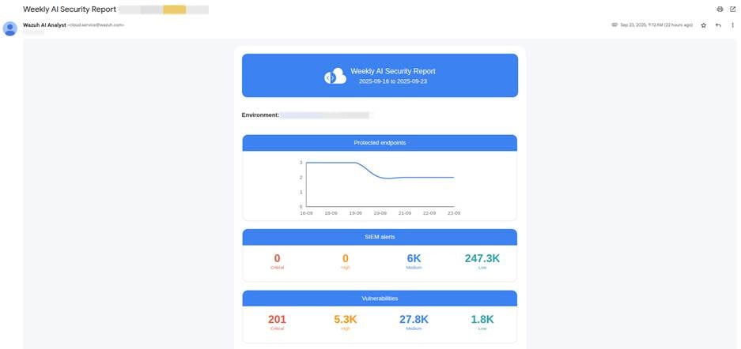Click the 247.3K Low SIEM alerts count
This screenshot has height=349, width=741.
point(482,259)
